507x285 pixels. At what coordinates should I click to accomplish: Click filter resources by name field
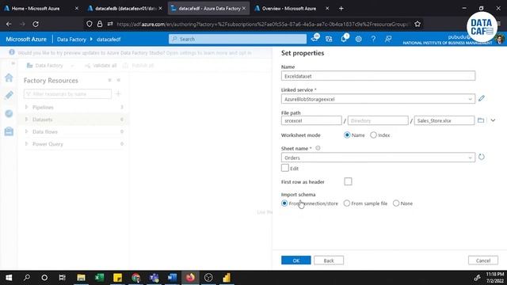(x=67, y=93)
